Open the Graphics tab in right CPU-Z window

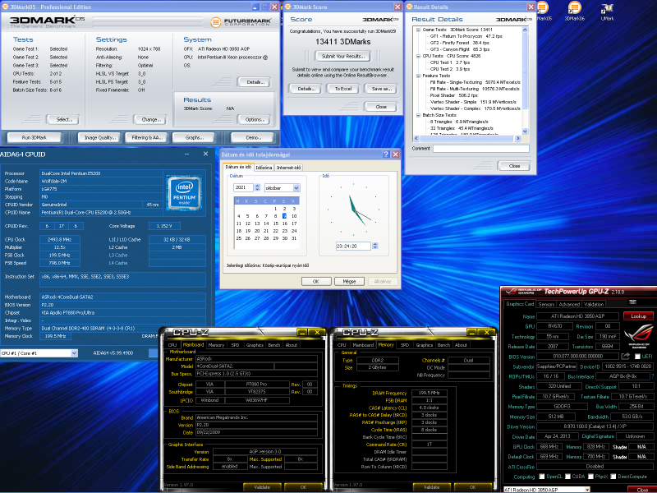424,345
